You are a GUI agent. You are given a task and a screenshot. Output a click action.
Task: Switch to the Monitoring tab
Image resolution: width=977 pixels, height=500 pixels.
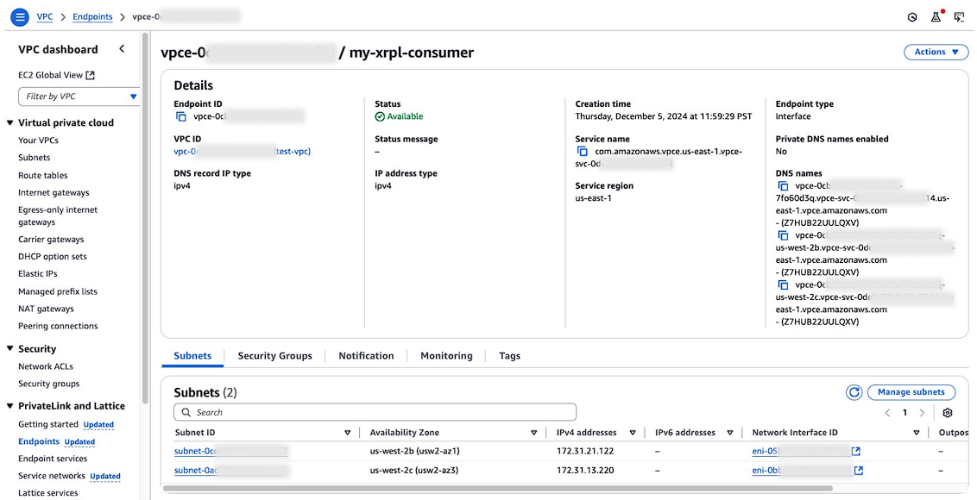[x=446, y=355]
